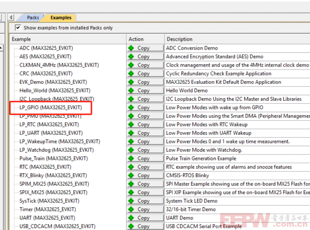Viewport: 310px width, 230px height.
Task: Select I2C_Loopback (MAX32625_EVKIT) example
Action: [57, 99]
